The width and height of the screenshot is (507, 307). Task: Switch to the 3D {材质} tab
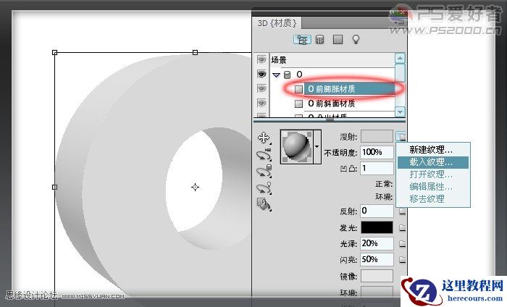coord(277,23)
